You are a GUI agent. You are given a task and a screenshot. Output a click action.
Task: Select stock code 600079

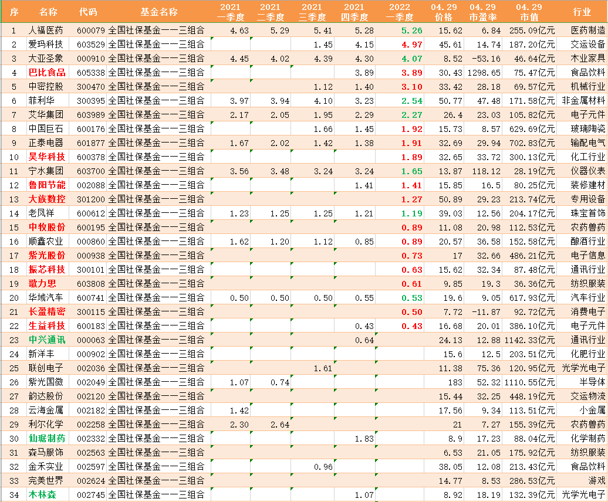click(91, 30)
